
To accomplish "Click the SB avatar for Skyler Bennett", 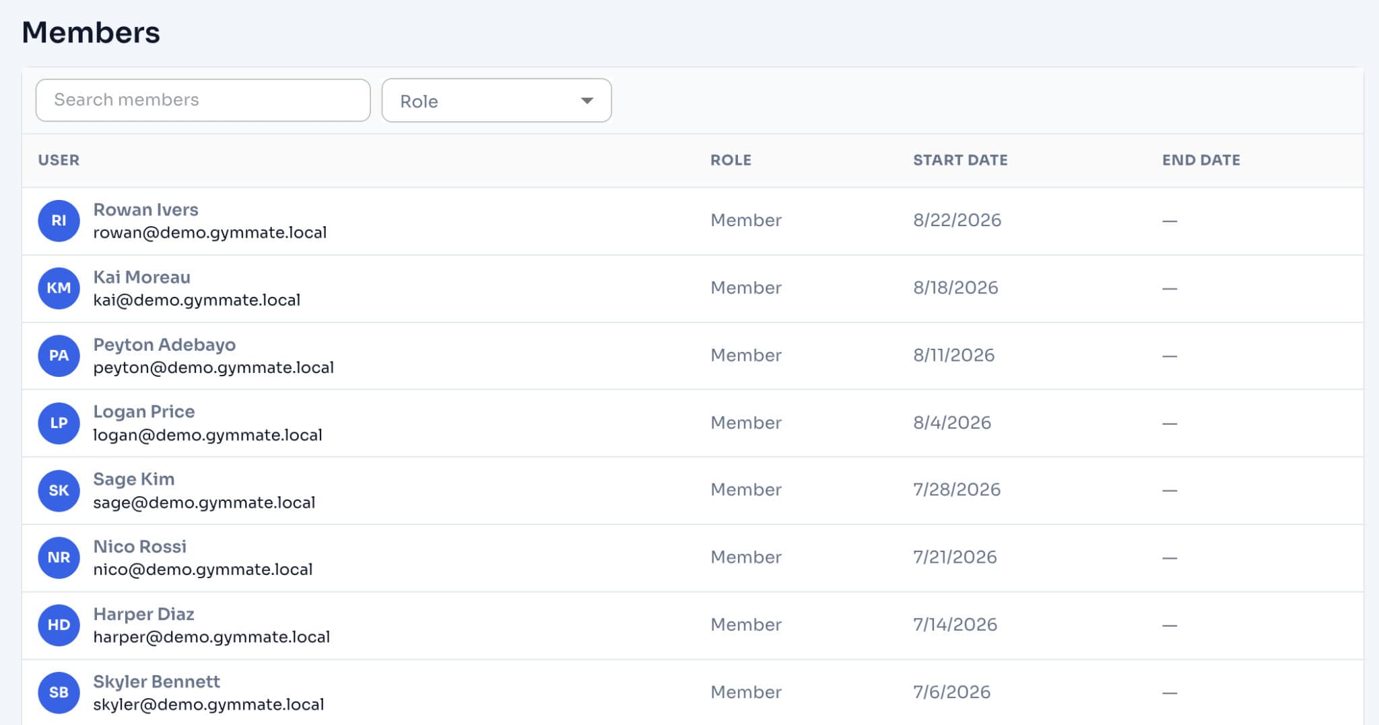I will [x=59, y=692].
